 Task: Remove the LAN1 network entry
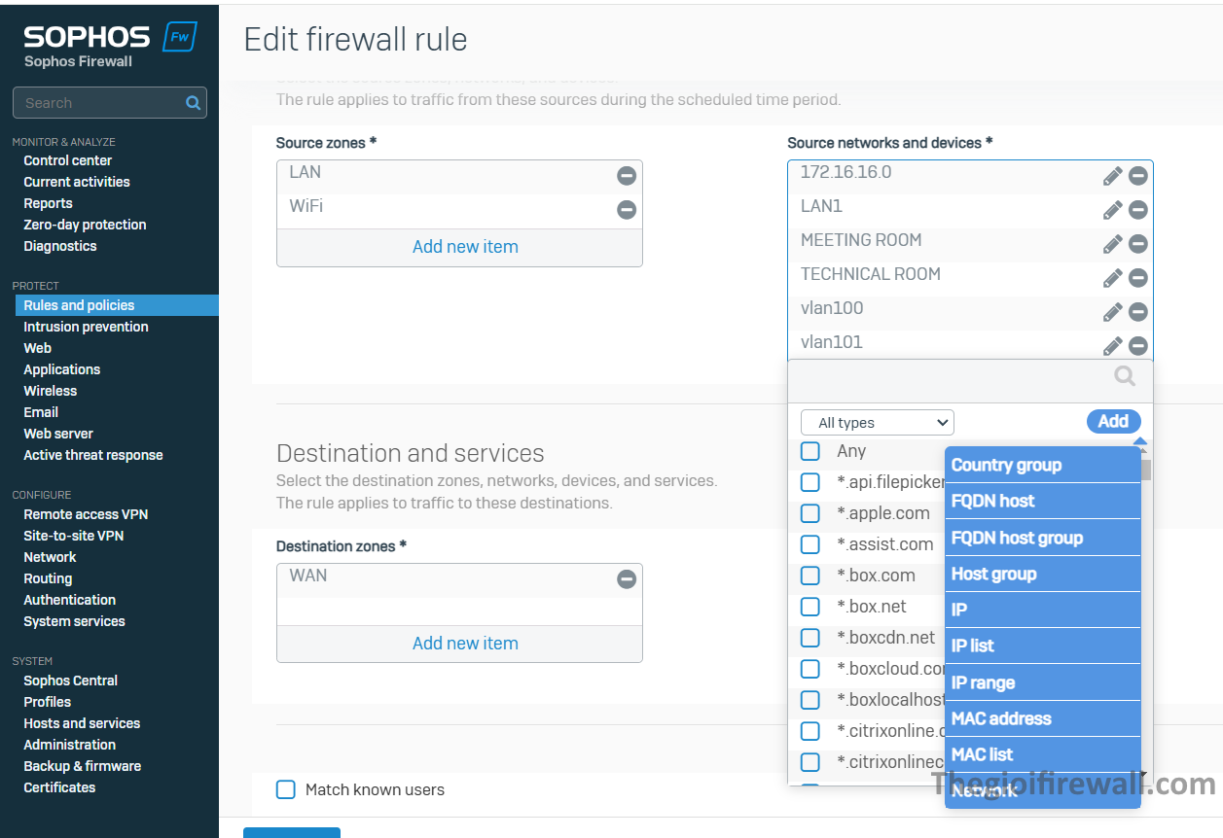pyautogui.click(x=1138, y=210)
